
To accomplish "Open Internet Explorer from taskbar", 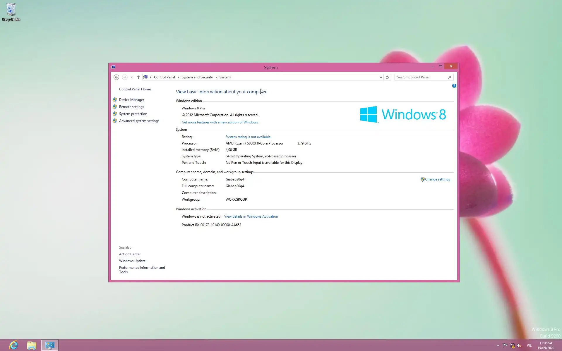I will [13, 345].
